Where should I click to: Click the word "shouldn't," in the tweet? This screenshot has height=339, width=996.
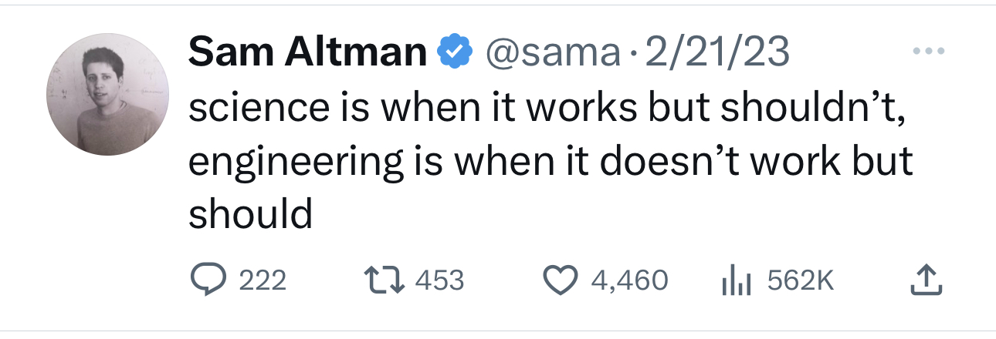pos(811,109)
